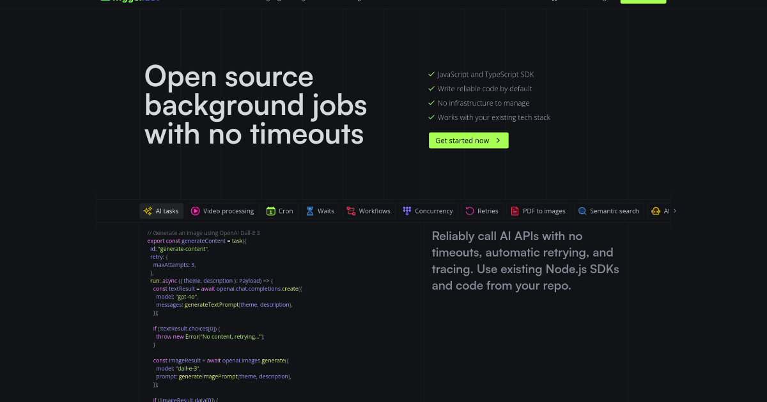Switch to the Retries tab
This screenshot has height=402, width=767.
483,211
